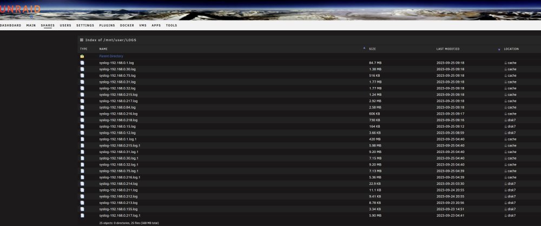Open file syslog-192.168.0.211.log
Screen dimensions: 541x226
click(x=118, y=190)
